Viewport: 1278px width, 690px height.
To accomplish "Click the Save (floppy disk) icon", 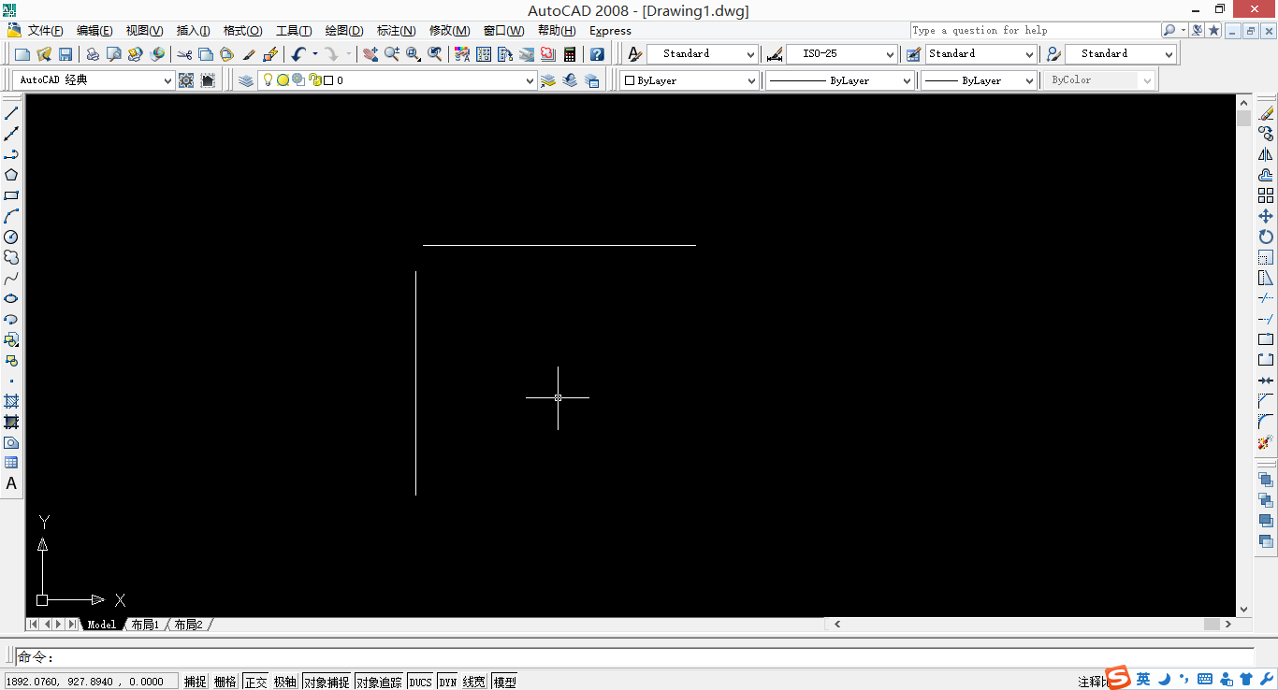I will 65,54.
